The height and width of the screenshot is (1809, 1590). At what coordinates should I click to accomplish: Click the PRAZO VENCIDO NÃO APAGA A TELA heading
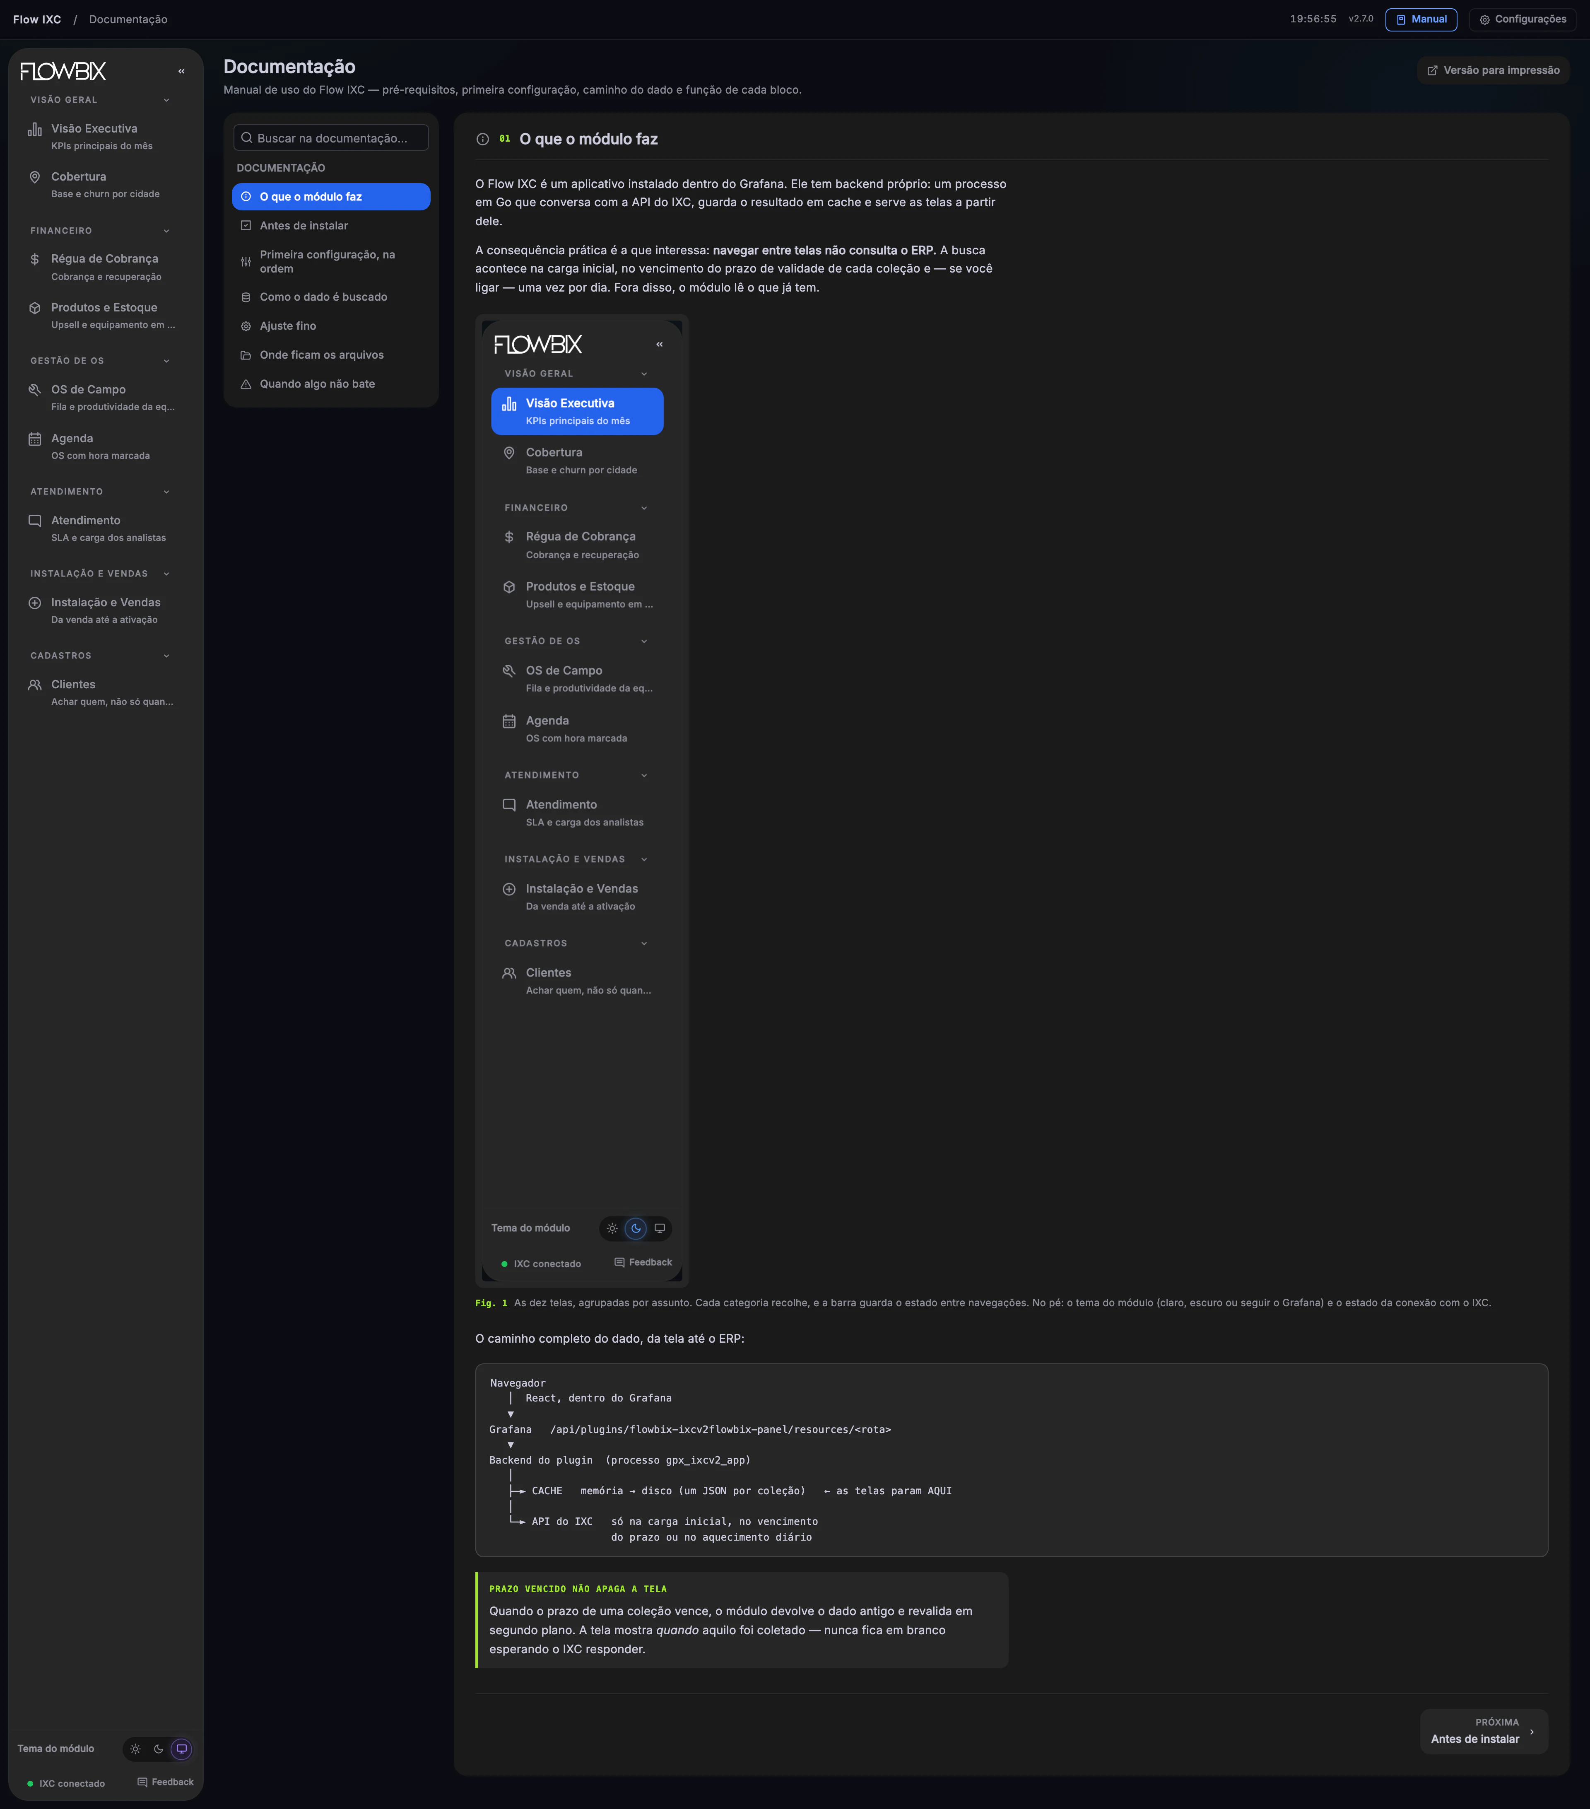578,1589
